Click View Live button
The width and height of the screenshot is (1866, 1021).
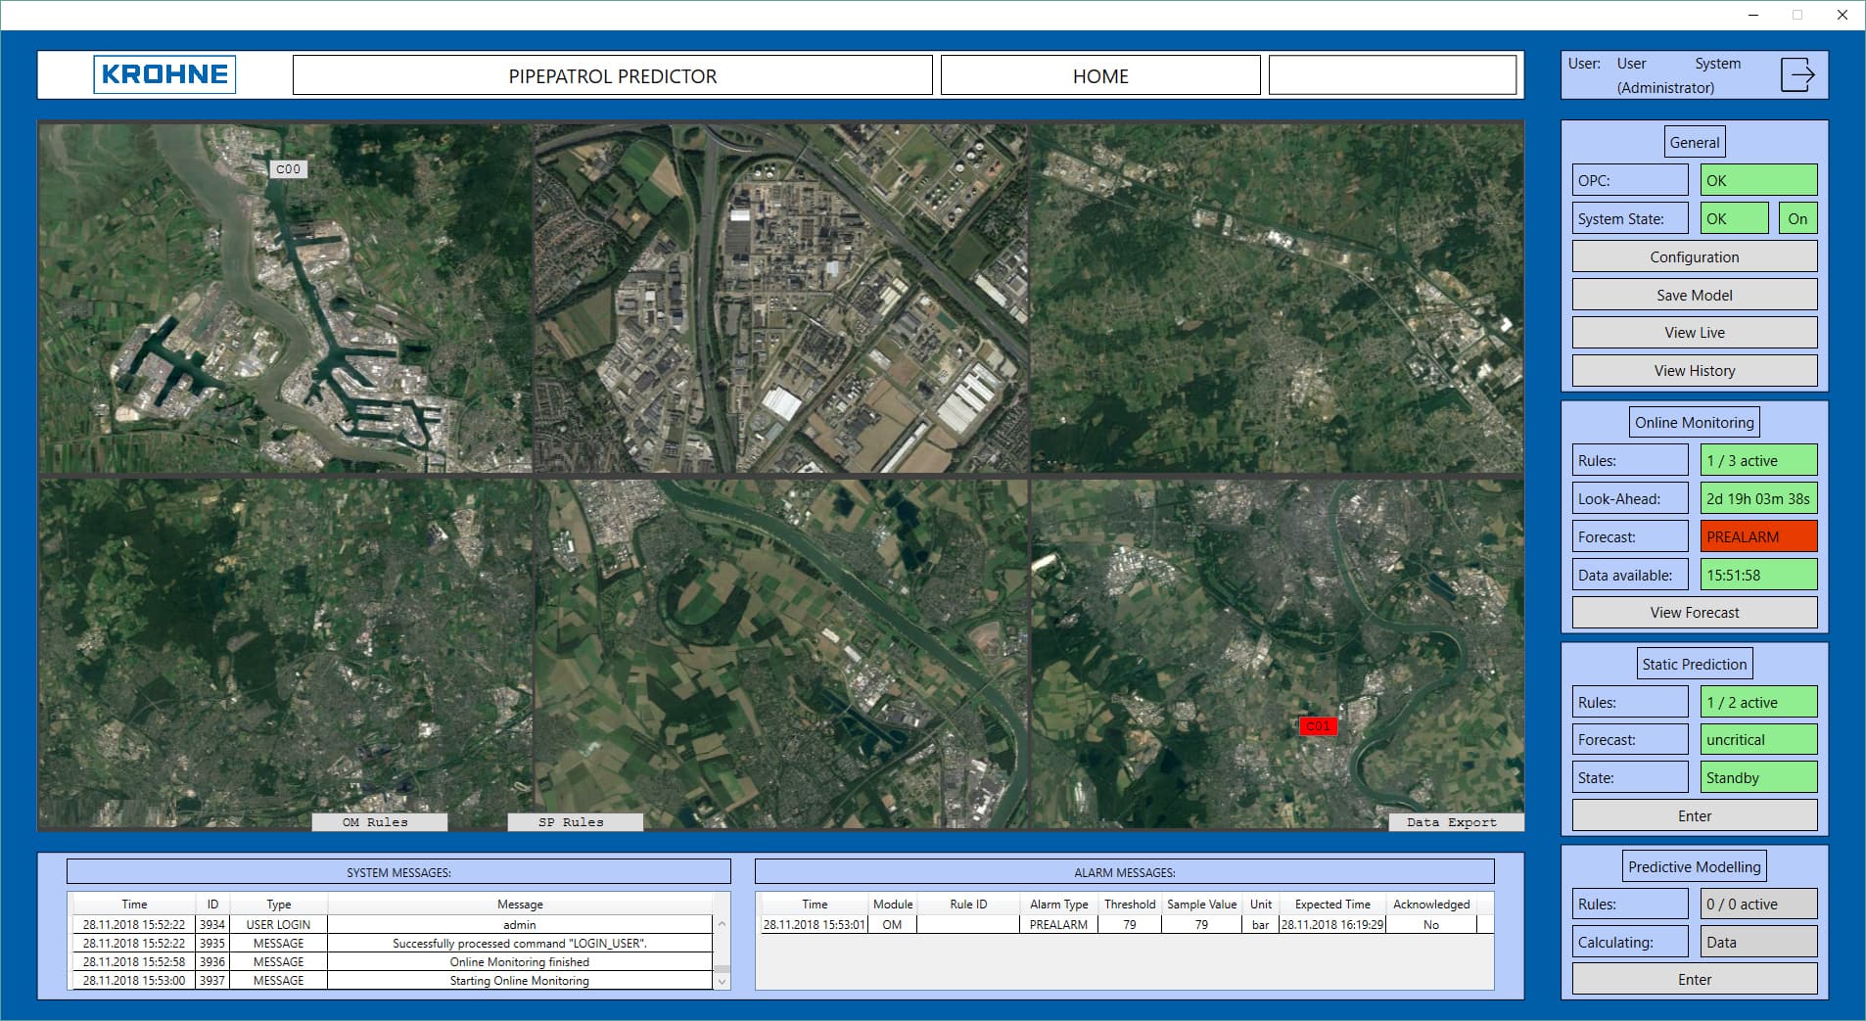pos(1694,333)
